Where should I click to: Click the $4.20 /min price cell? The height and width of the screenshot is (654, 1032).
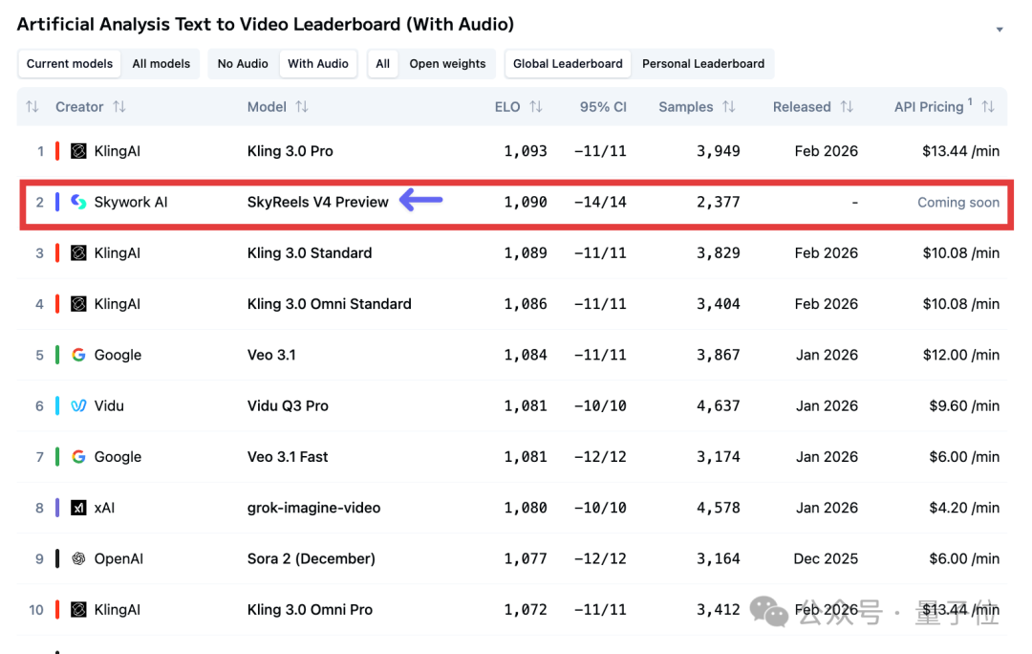pos(964,508)
